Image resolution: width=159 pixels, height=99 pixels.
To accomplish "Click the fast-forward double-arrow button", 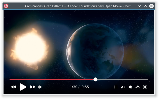I will 33,87.
